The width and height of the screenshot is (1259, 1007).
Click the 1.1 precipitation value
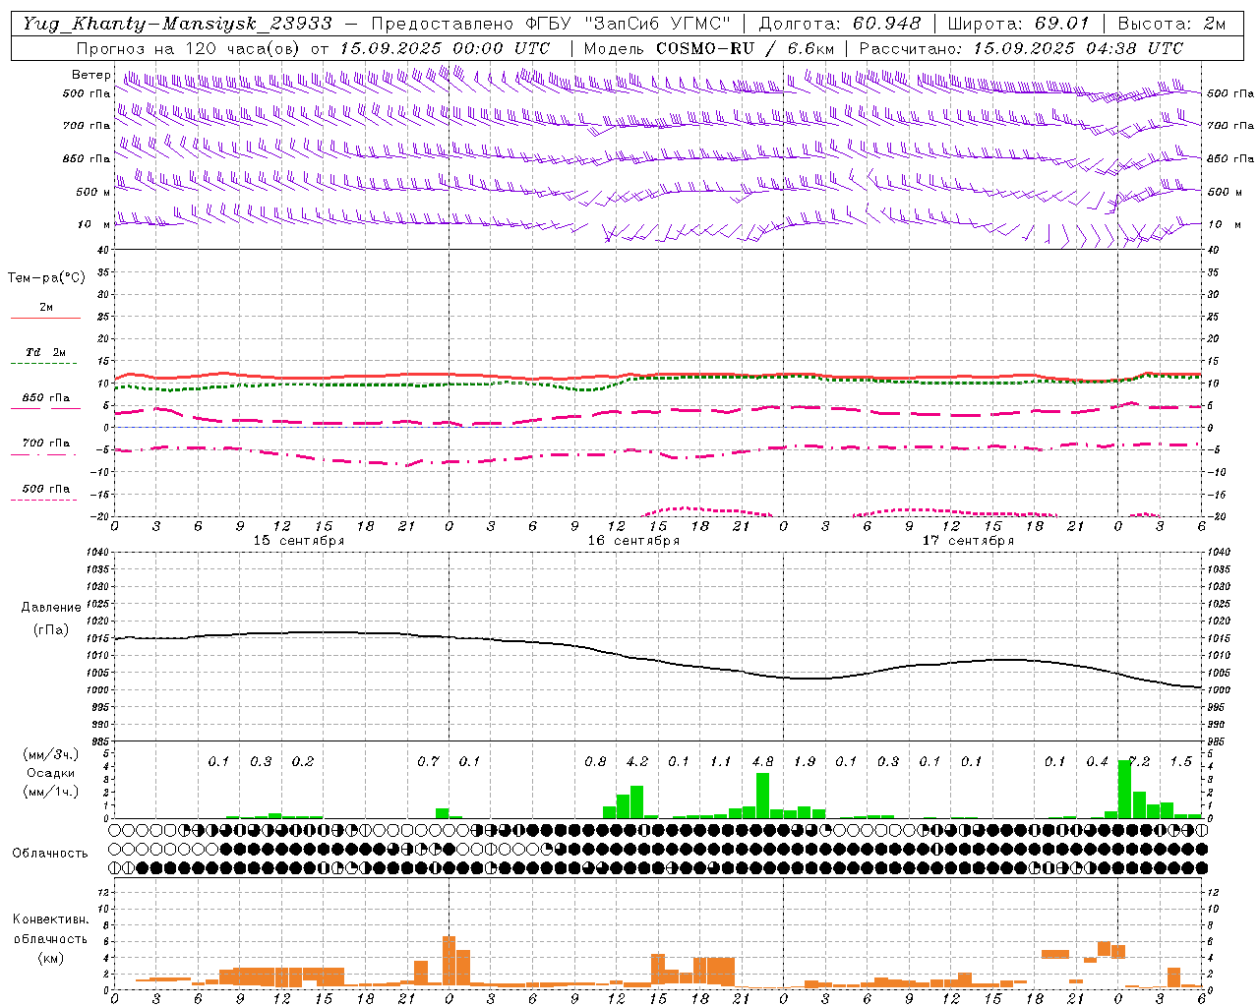tap(721, 762)
